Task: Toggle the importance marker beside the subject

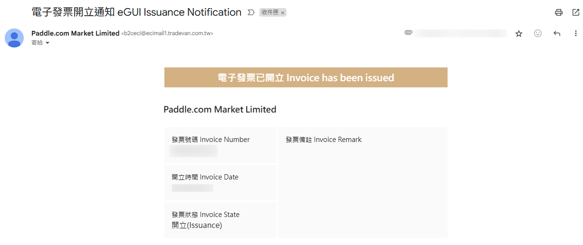Action: (x=251, y=13)
